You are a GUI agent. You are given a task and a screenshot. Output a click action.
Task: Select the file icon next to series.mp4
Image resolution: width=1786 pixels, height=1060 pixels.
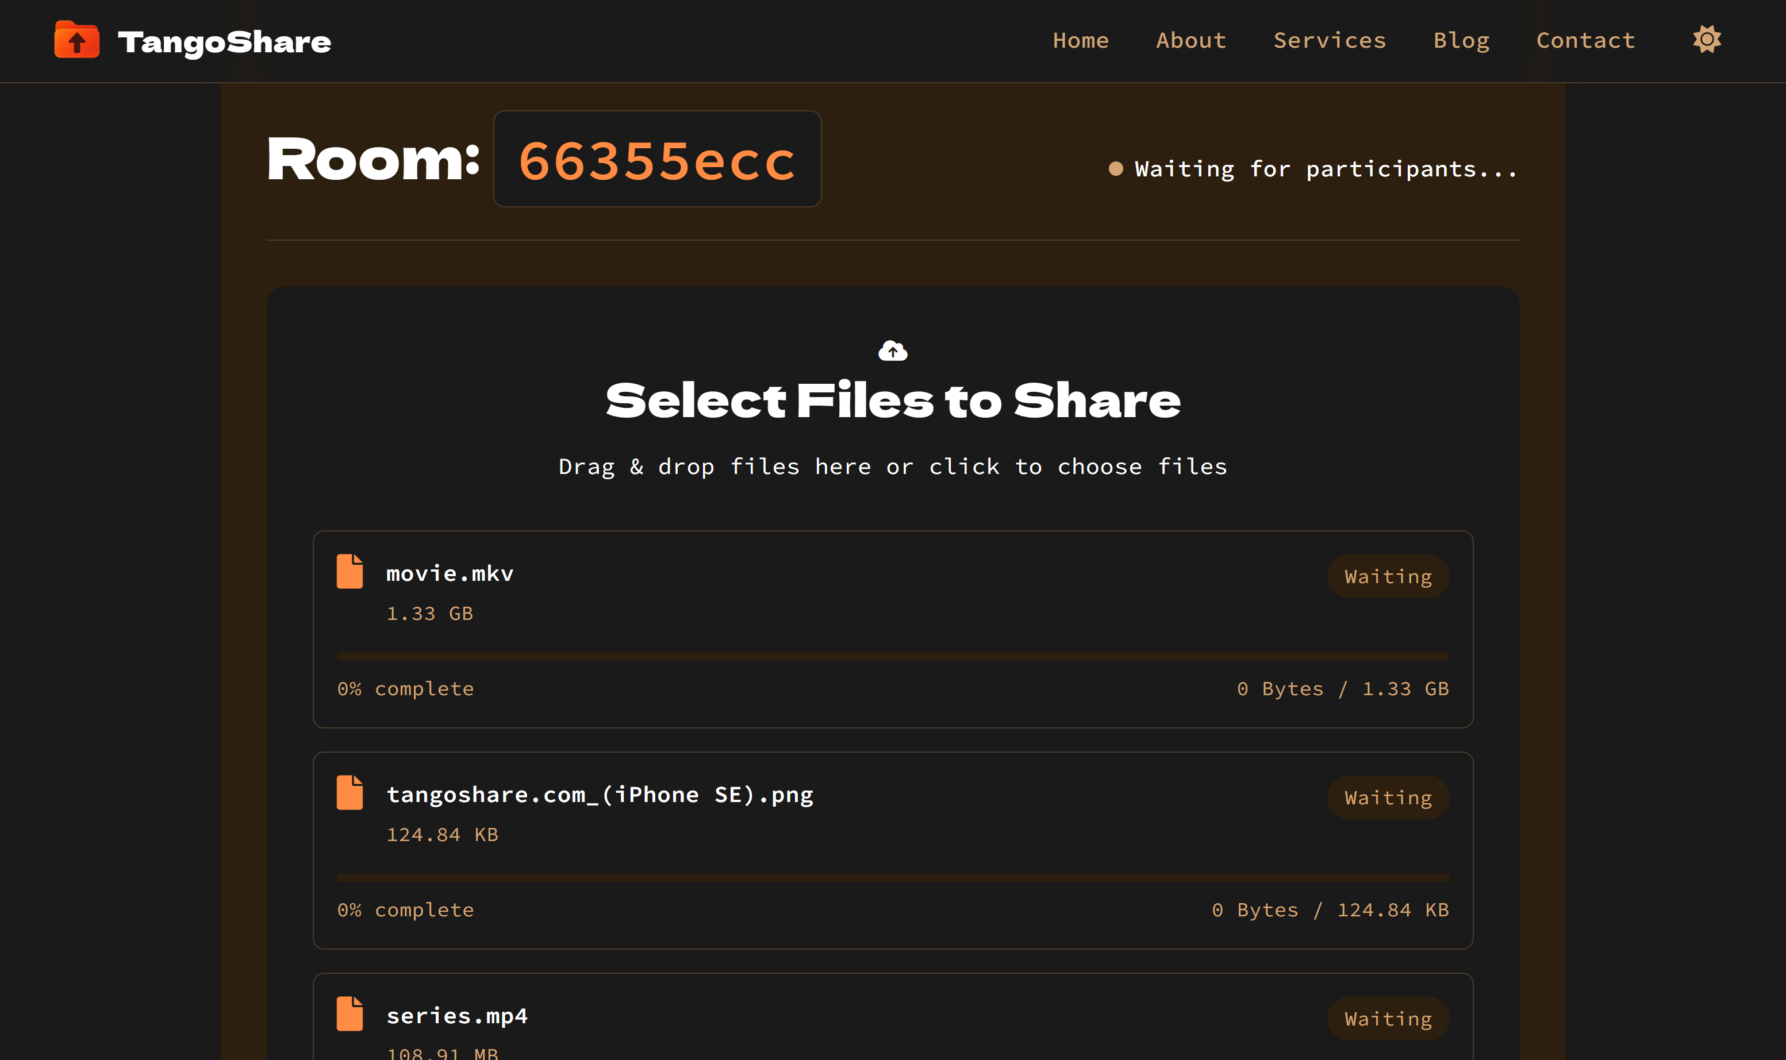pos(349,1013)
